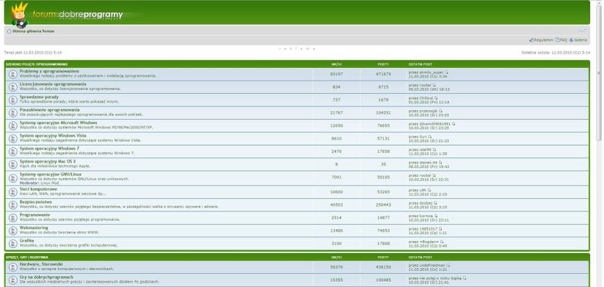The width and height of the screenshot is (604, 287).
Task: Open latest post icon next to dzidzej
Action: click(435, 203)
